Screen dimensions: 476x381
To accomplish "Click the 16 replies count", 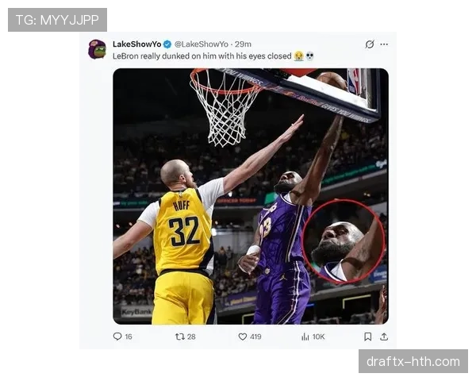I will pos(129,337).
